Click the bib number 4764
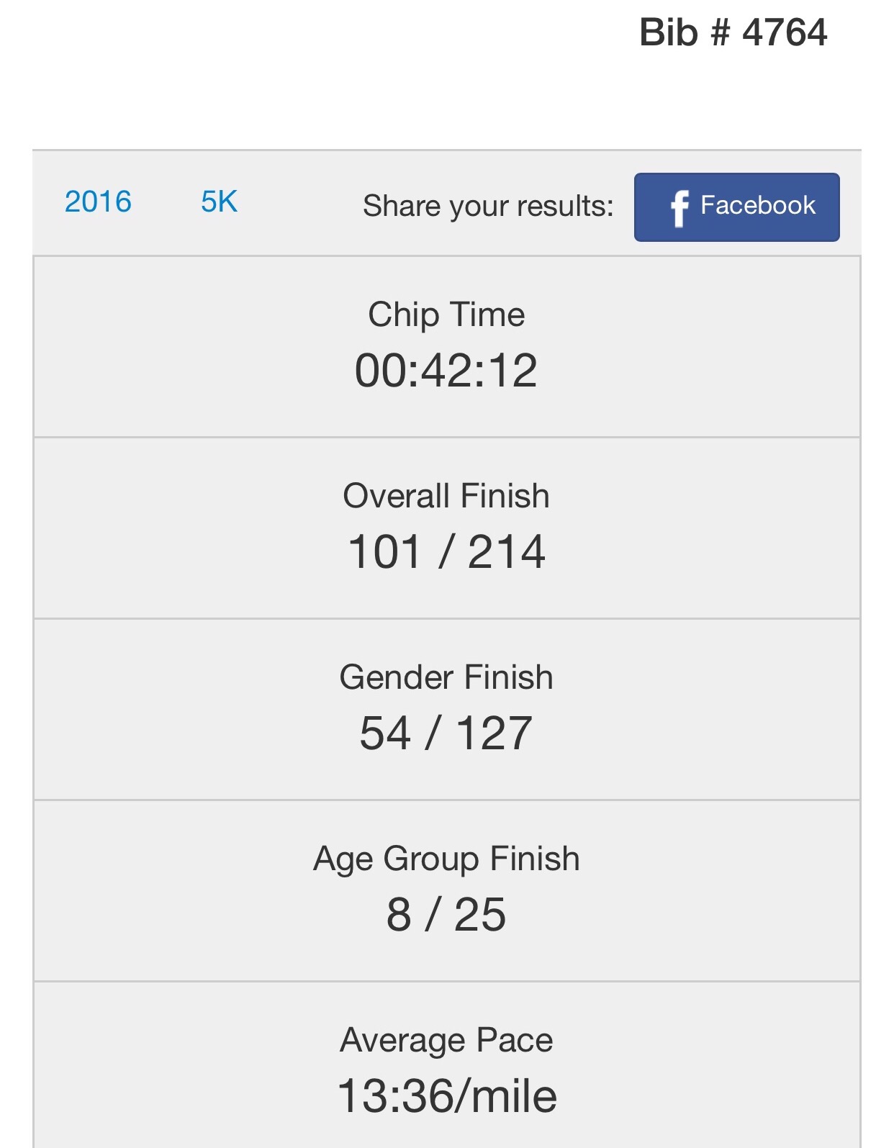Viewport: 894px width, 1148px height. coord(785,33)
